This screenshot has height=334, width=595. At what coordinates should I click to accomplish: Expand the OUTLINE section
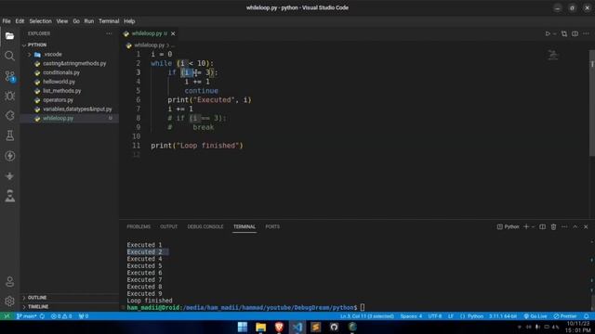37,298
